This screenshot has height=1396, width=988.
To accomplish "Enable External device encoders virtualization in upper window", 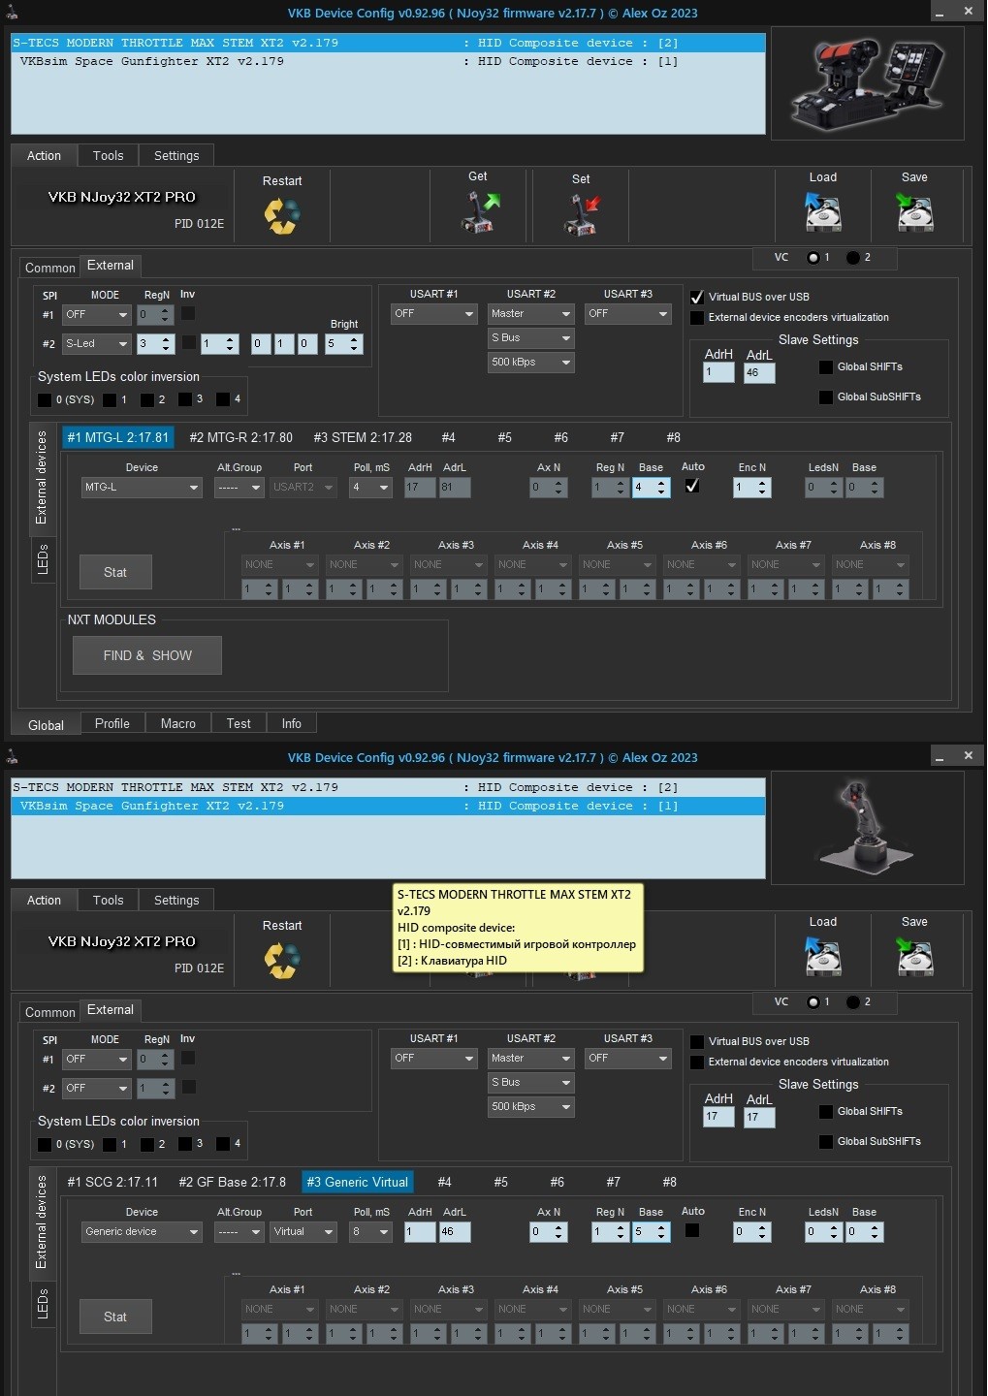I will [x=696, y=317].
